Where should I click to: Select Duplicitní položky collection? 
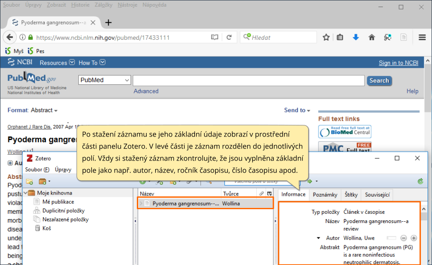(64, 211)
